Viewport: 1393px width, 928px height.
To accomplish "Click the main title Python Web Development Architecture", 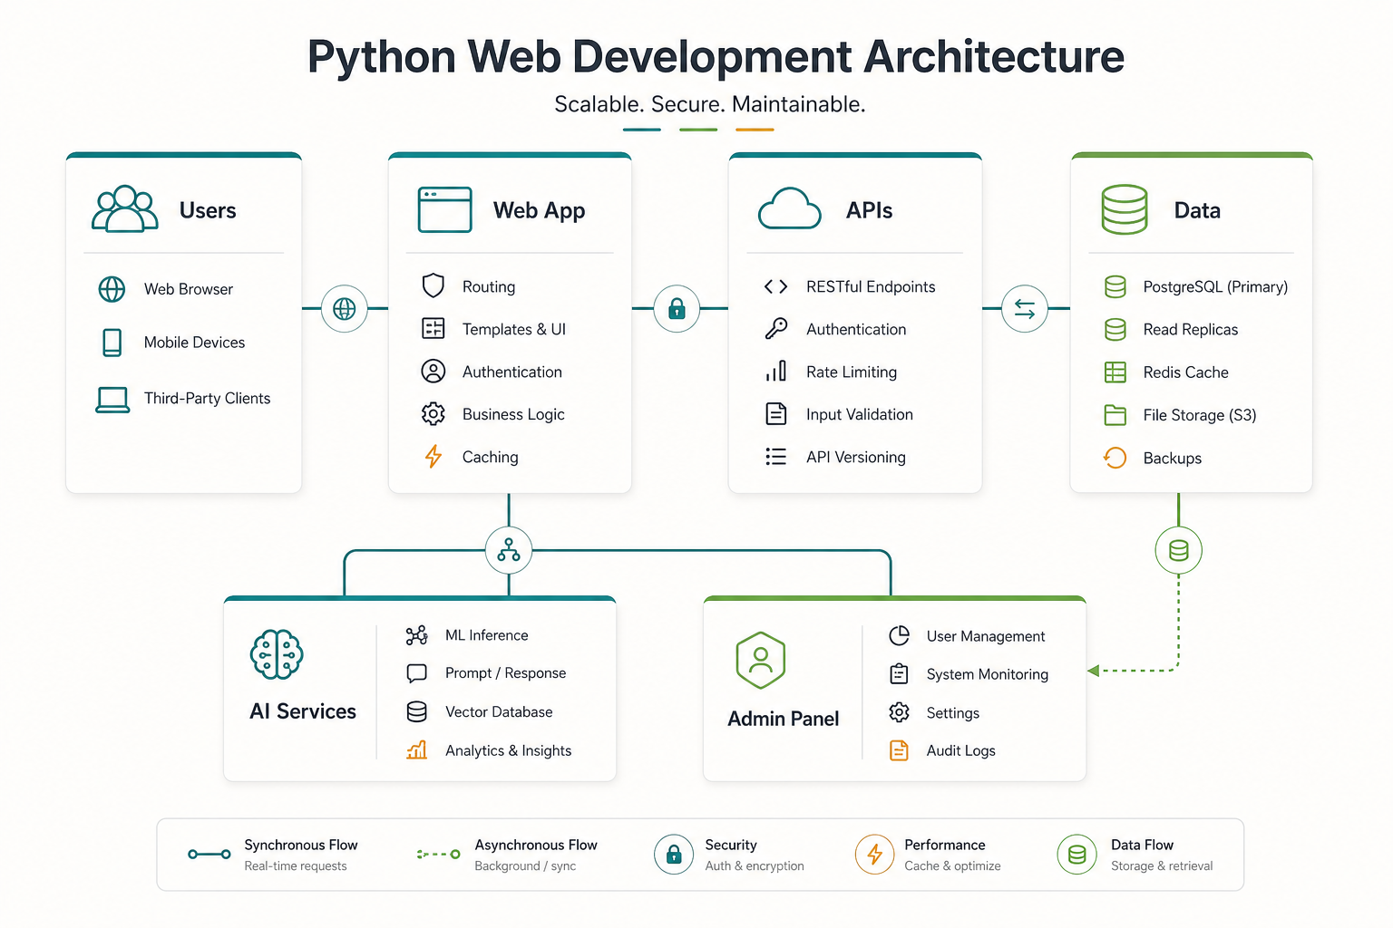I will 716,56.
